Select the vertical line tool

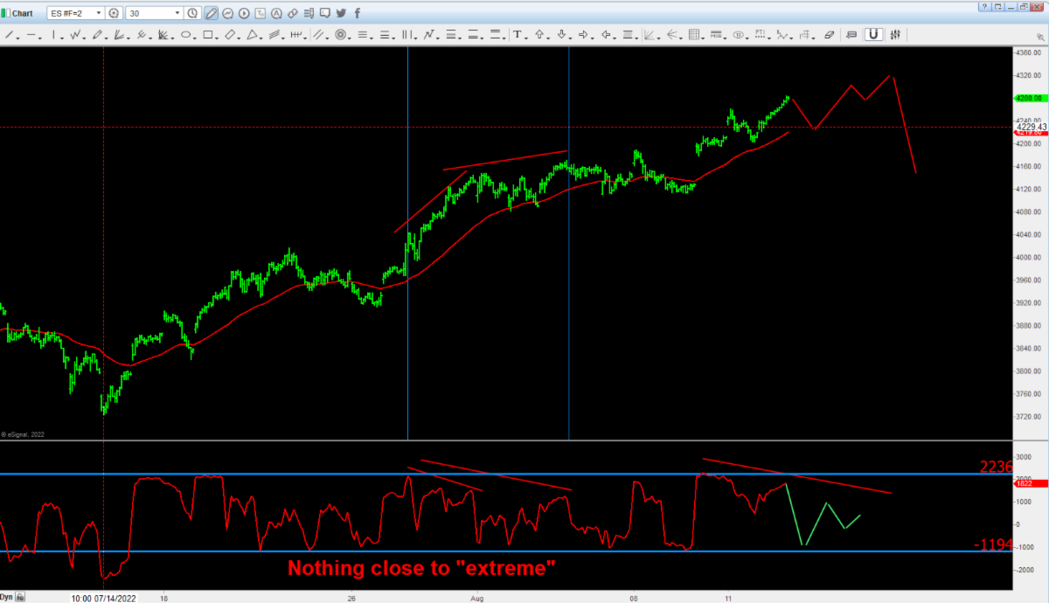pyautogui.click(x=53, y=34)
